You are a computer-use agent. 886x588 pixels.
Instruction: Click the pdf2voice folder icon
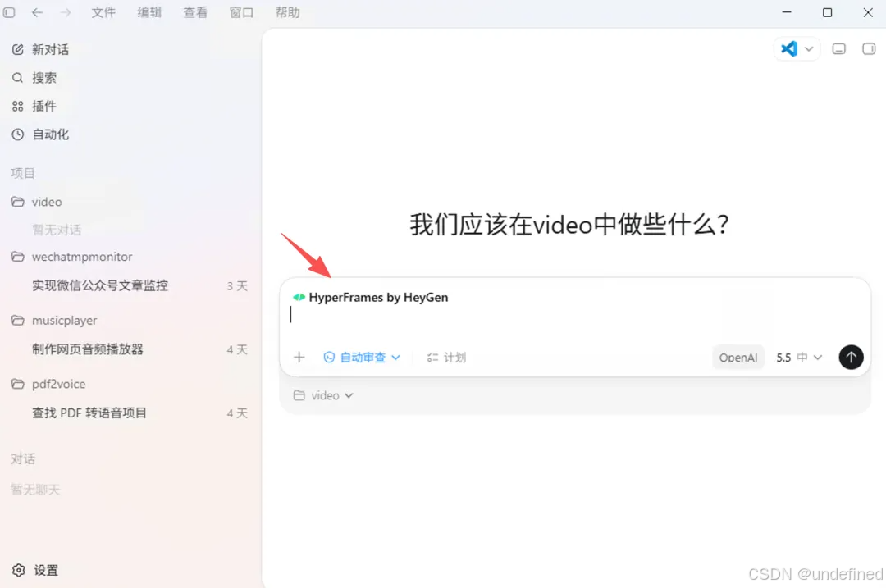point(18,384)
